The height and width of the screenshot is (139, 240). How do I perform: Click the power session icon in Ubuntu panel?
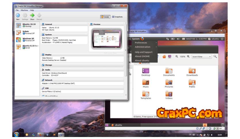coord(222,39)
